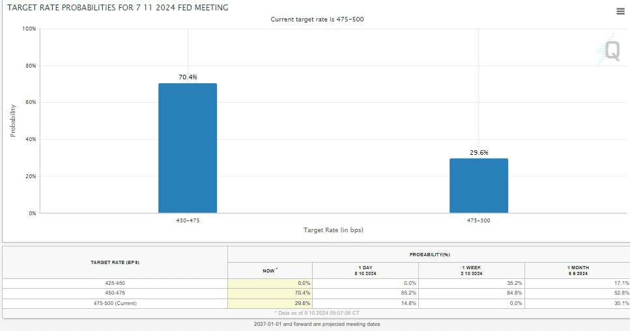Click the Q watermark logo
The width and height of the screenshot is (630, 331).
[x=609, y=50]
